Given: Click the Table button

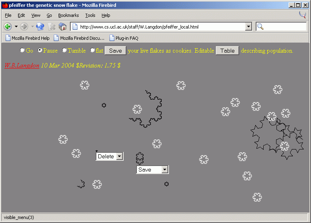Looking at the screenshot, I should (x=227, y=51).
